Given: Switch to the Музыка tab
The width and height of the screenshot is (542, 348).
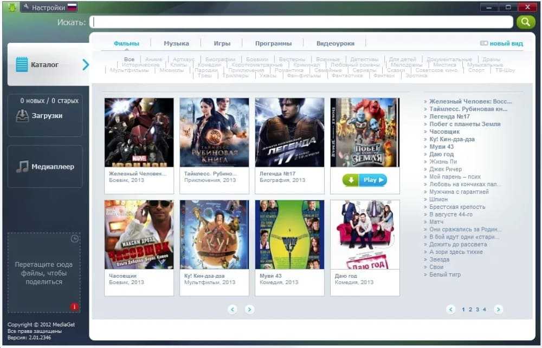Looking at the screenshot, I should click(176, 43).
